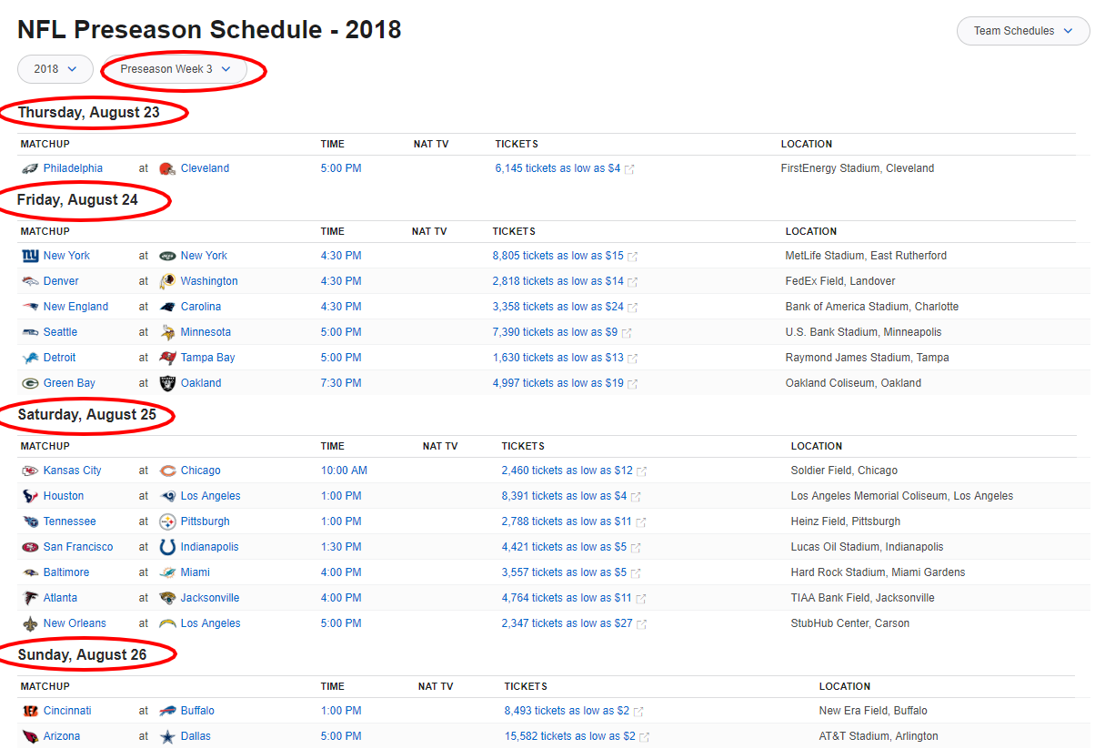
Task: Click the Indianapolis Colts horseshoe logo
Action: (x=166, y=547)
